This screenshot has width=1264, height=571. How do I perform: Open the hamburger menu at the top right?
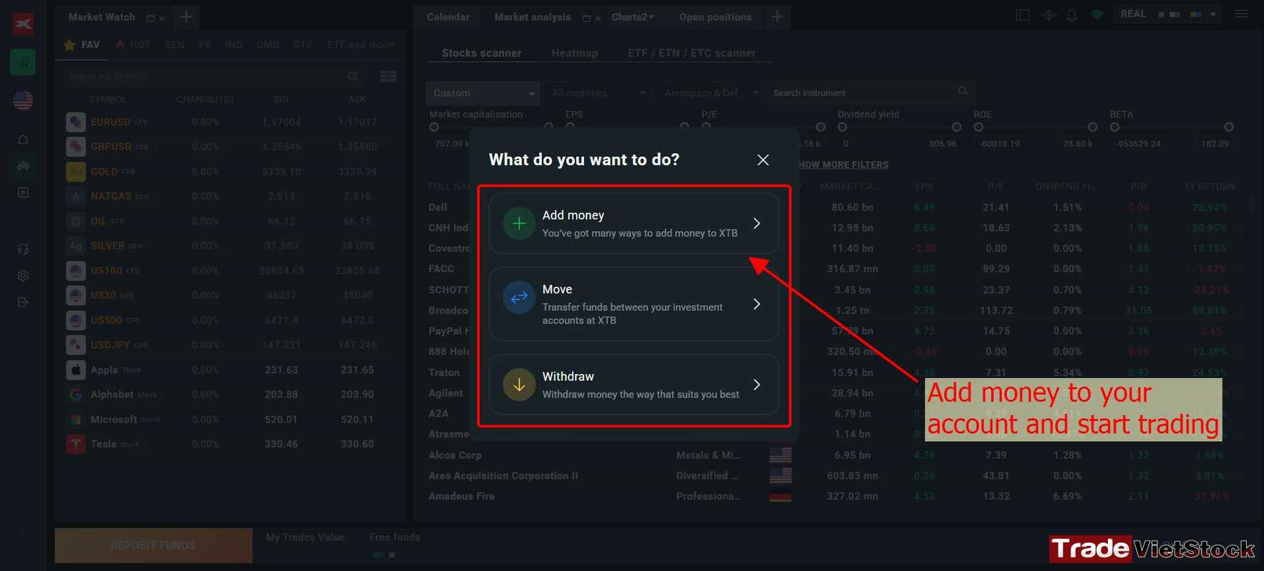tap(1242, 14)
